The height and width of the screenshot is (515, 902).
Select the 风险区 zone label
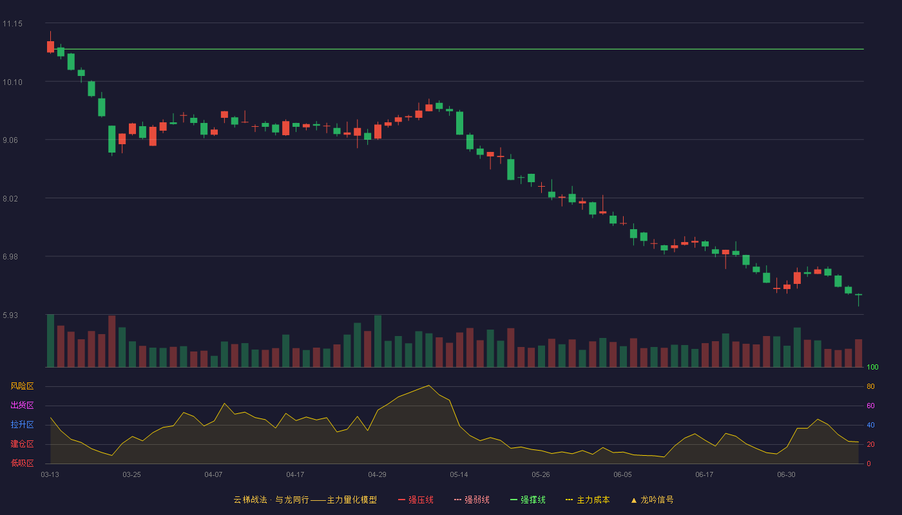point(22,386)
